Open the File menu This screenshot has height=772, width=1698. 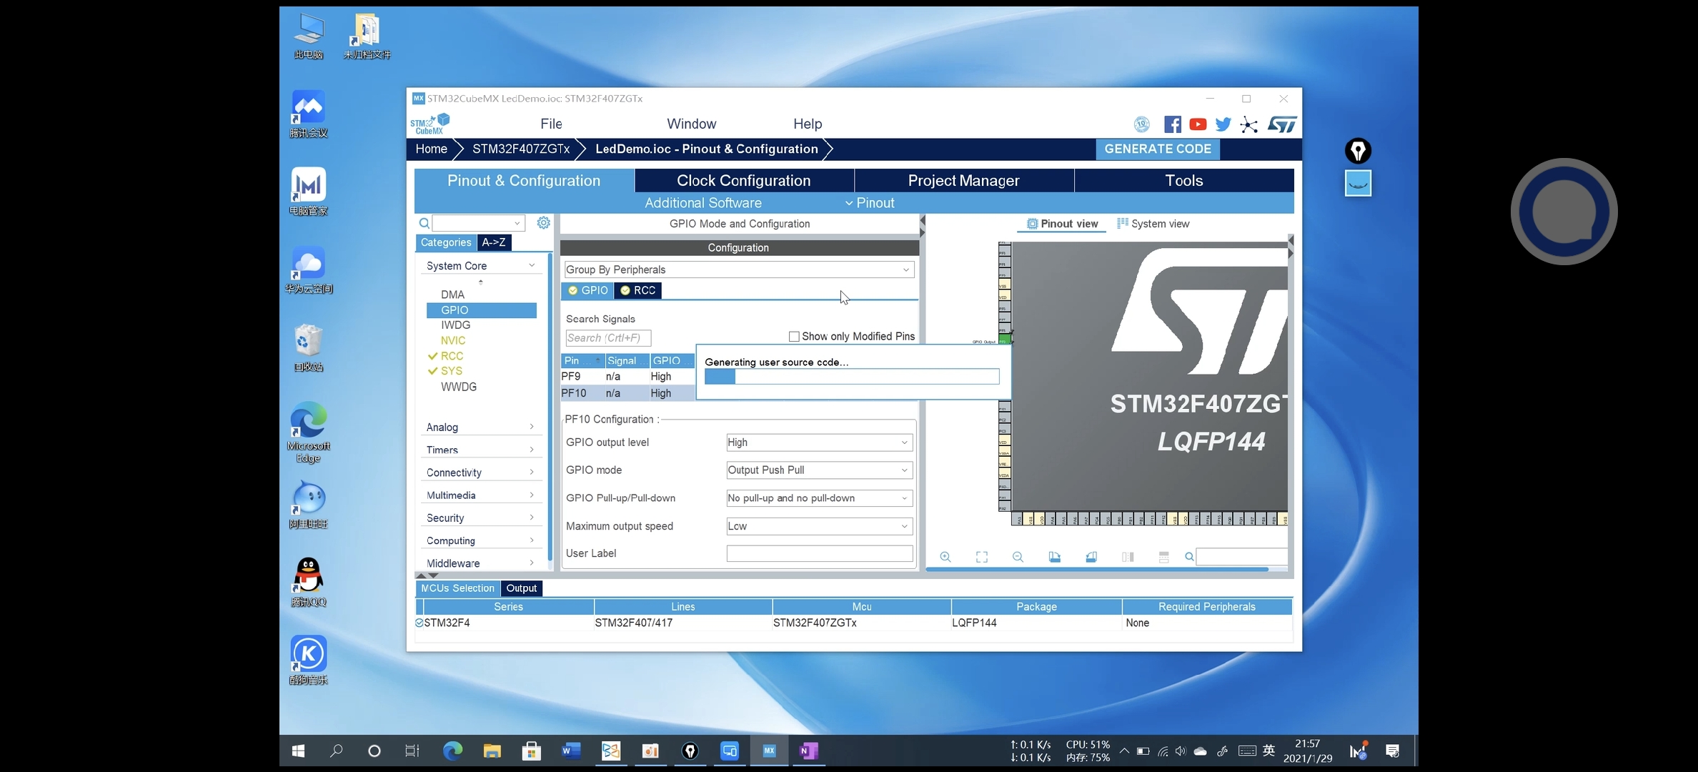pyautogui.click(x=551, y=124)
